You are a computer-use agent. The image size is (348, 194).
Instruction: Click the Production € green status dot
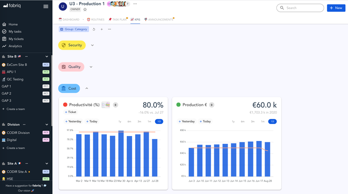178,105
